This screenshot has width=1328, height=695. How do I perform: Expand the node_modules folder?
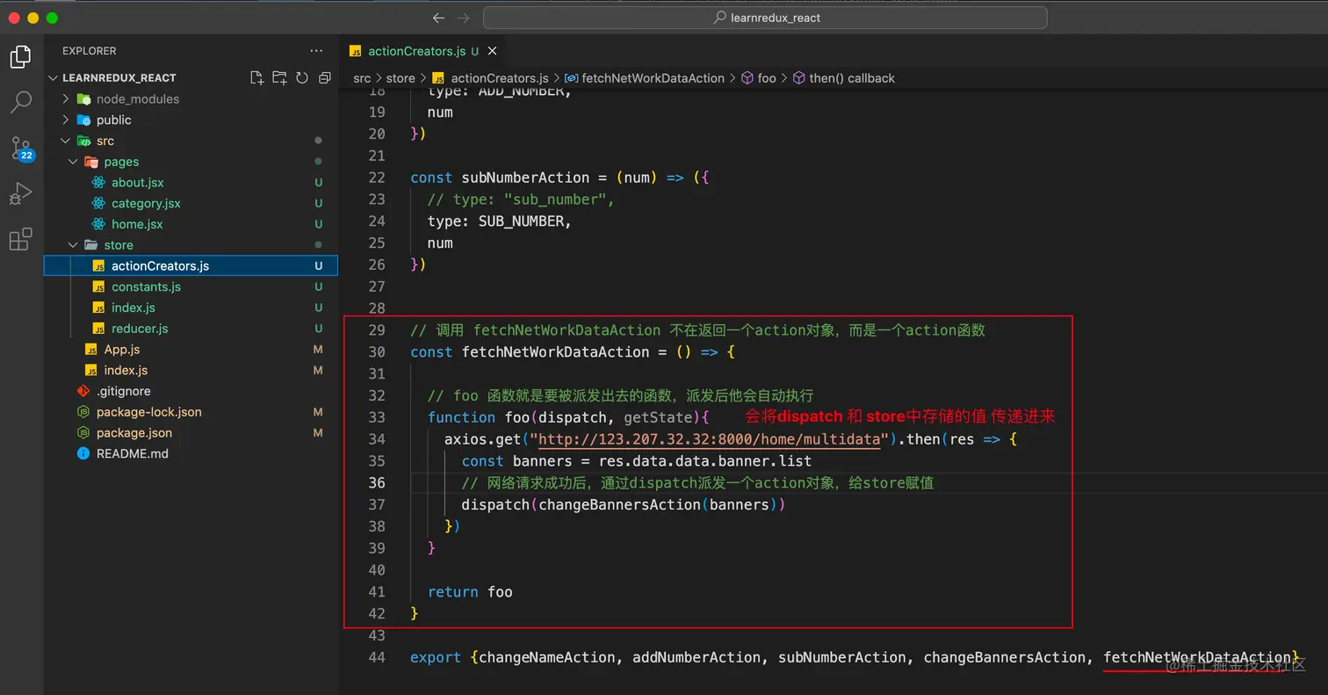[137, 99]
